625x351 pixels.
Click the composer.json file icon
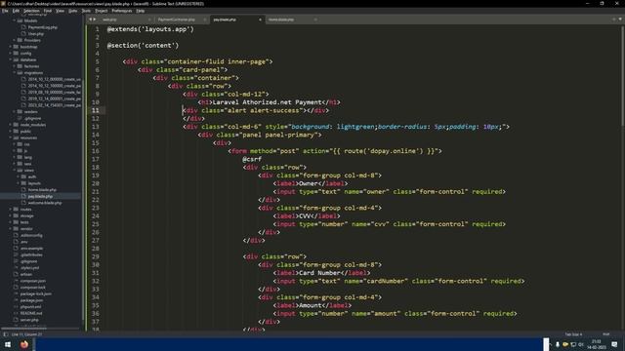tap(16, 281)
